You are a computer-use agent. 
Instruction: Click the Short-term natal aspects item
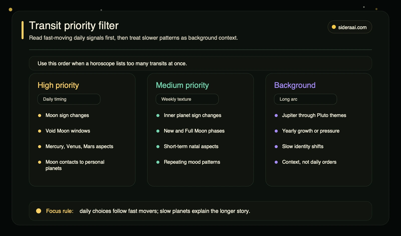pyautogui.click(x=191, y=146)
